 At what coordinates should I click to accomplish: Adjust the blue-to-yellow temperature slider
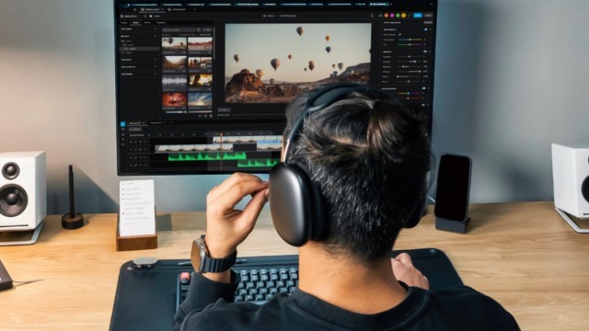point(410,40)
